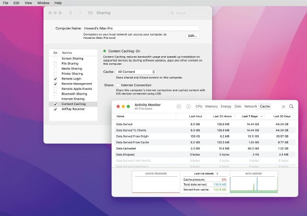Screen dimensions: 307x216
Task: Click the forward arrow in Sharing toolbar
Action: pyautogui.click(x=79, y=13)
